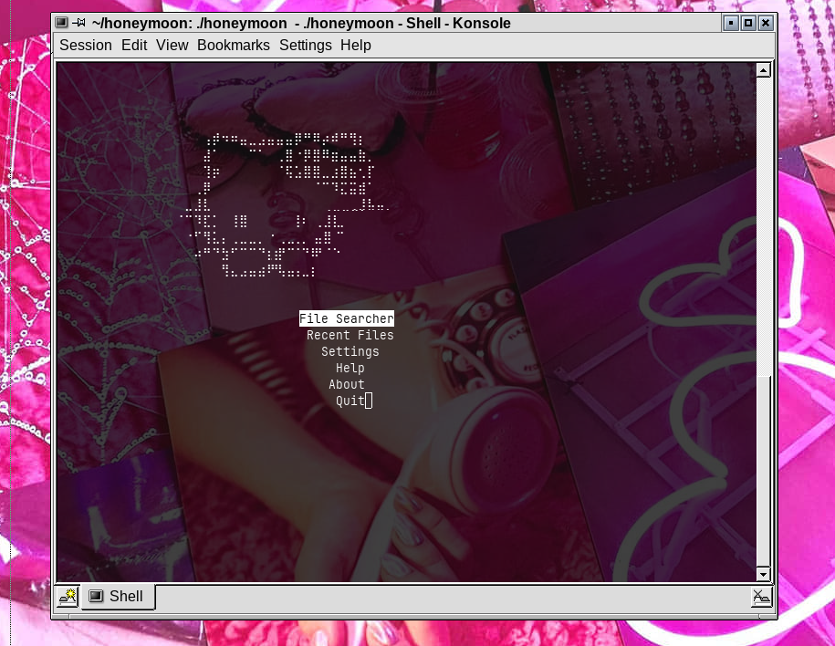Open the window menu icon in title bar
835x646 pixels.
coord(62,23)
